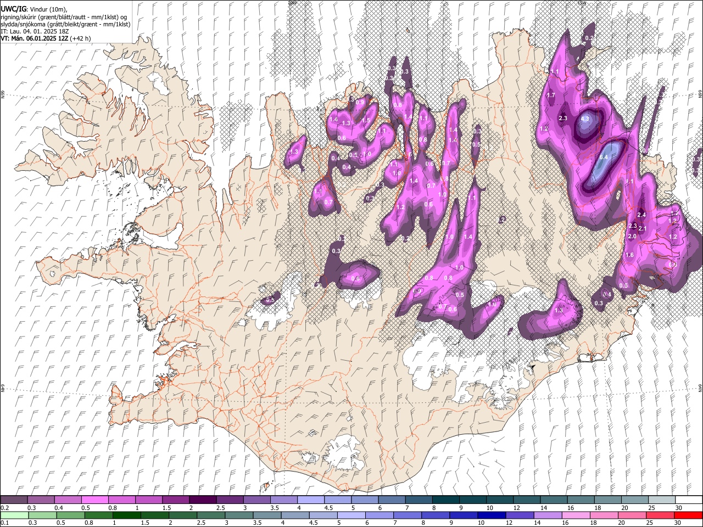Pick the top-row legend swatch between 1.5 and 2
This screenshot has width=703, height=527.
175,500
